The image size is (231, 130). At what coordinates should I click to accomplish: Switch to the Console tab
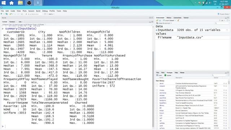[x=5, y=22]
